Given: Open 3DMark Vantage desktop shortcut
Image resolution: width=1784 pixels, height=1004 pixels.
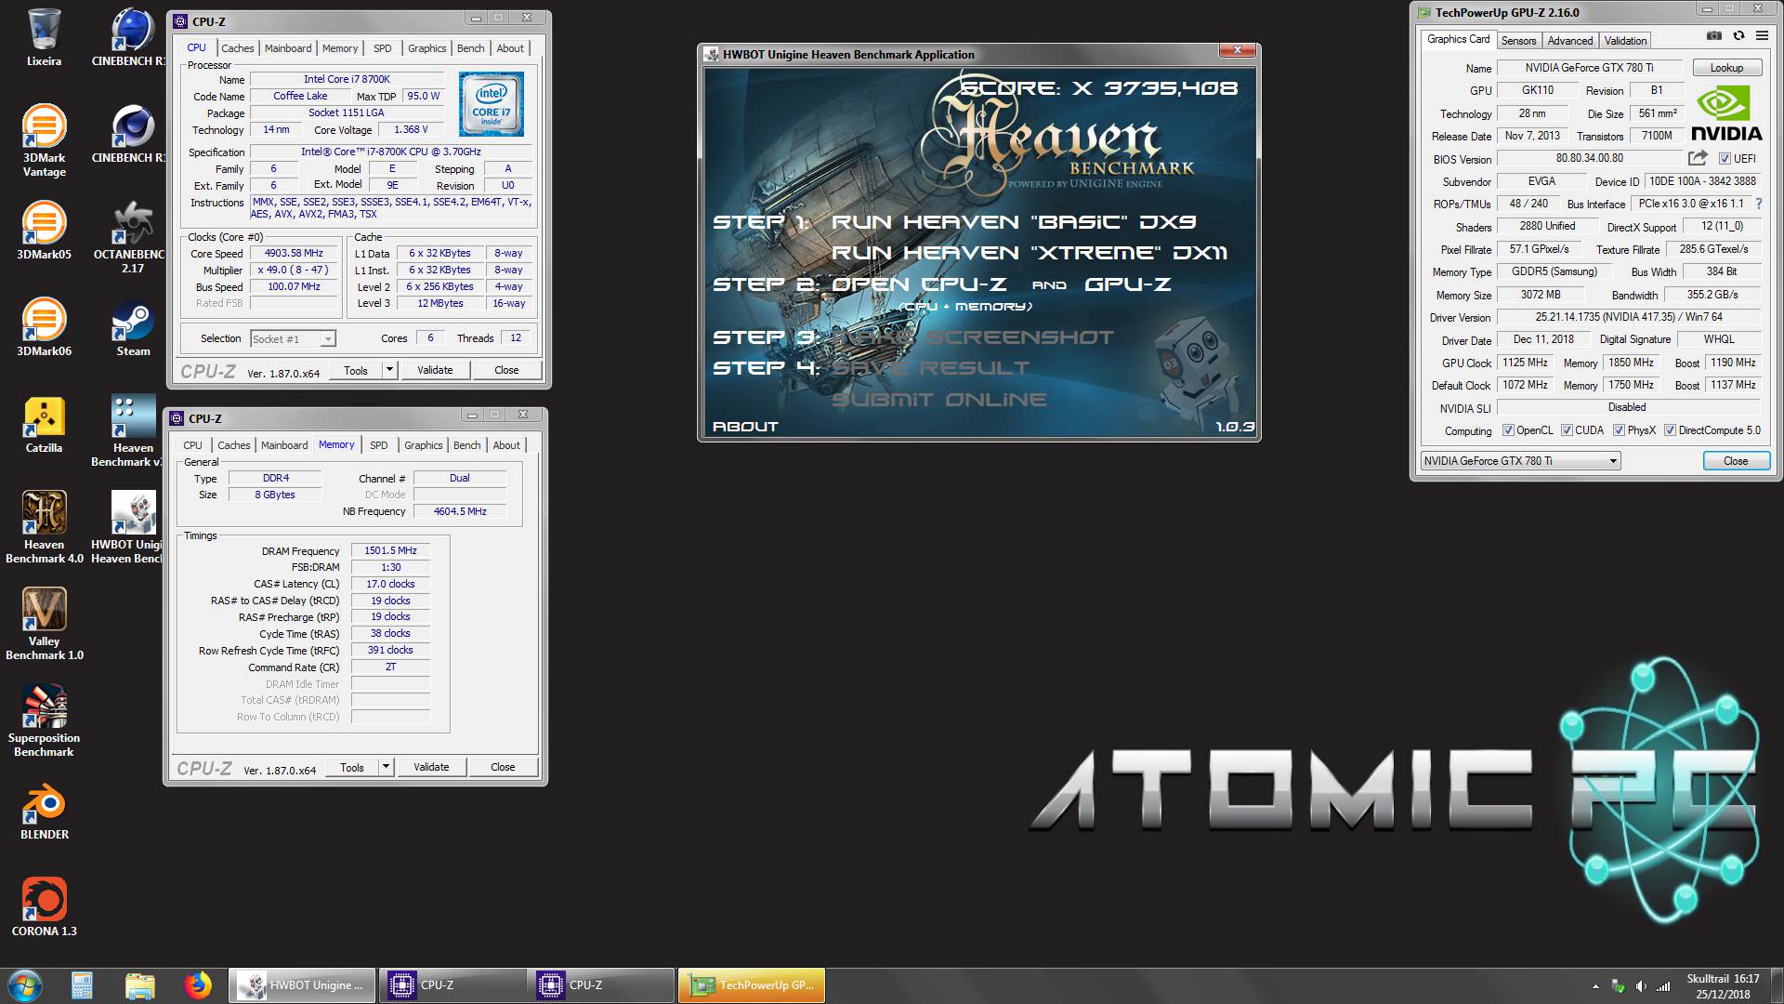Looking at the screenshot, I should pyautogui.click(x=44, y=140).
